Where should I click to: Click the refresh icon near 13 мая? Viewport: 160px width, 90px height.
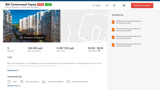(x=93, y=5)
